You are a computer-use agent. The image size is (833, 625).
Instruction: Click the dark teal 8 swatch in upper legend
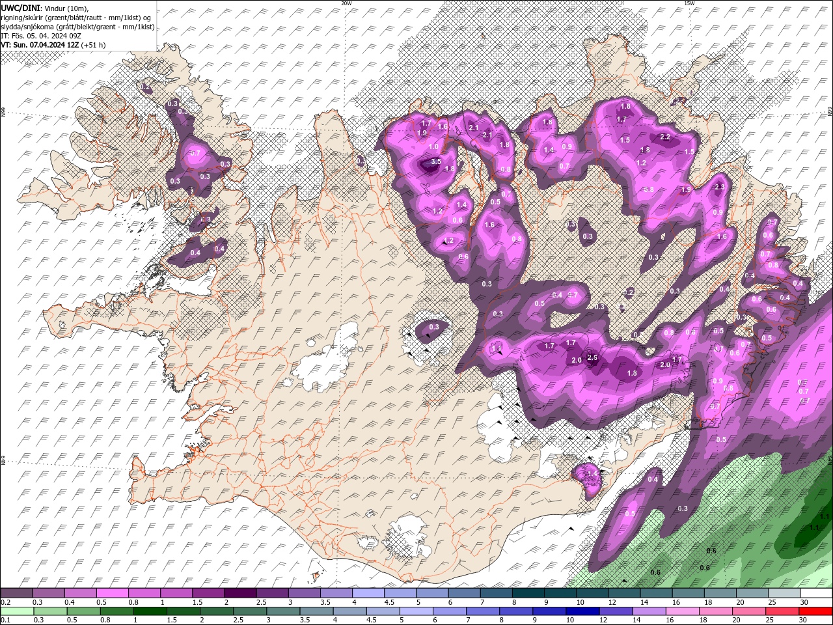point(528,593)
